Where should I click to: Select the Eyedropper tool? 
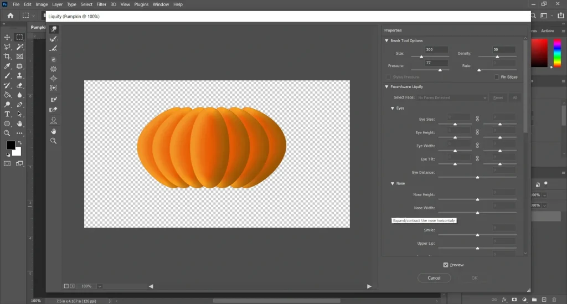(7, 66)
